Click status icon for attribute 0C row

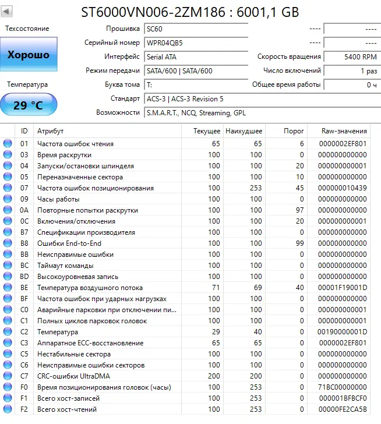8,221
